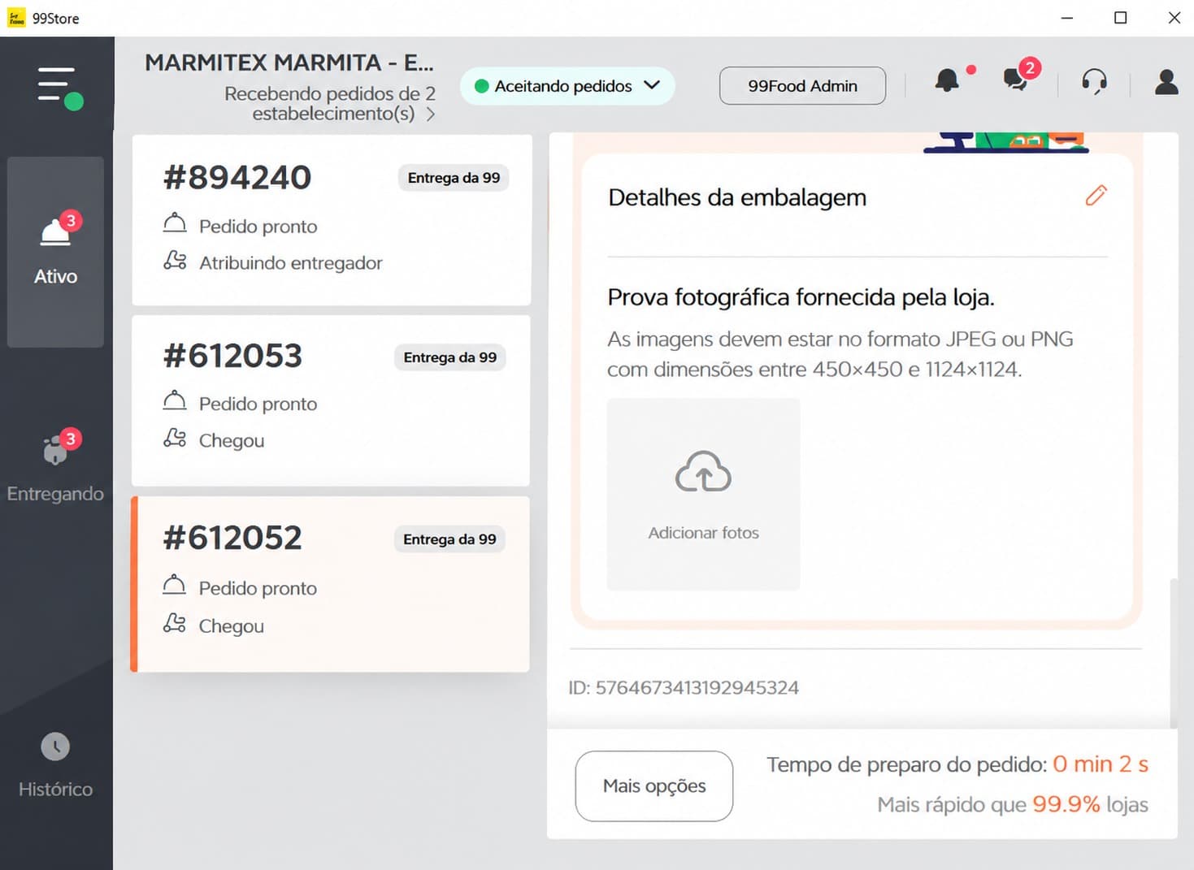Edit packaging details with pencil icon
Image resolution: width=1194 pixels, height=870 pixels.
1096,195
